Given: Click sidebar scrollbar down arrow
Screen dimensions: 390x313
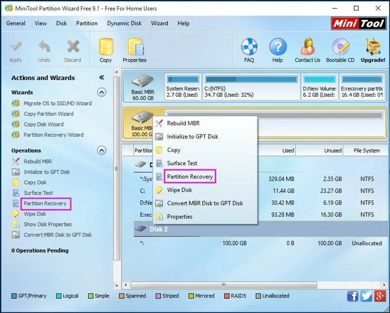Looking at the screenshot, I should point(117,286).
